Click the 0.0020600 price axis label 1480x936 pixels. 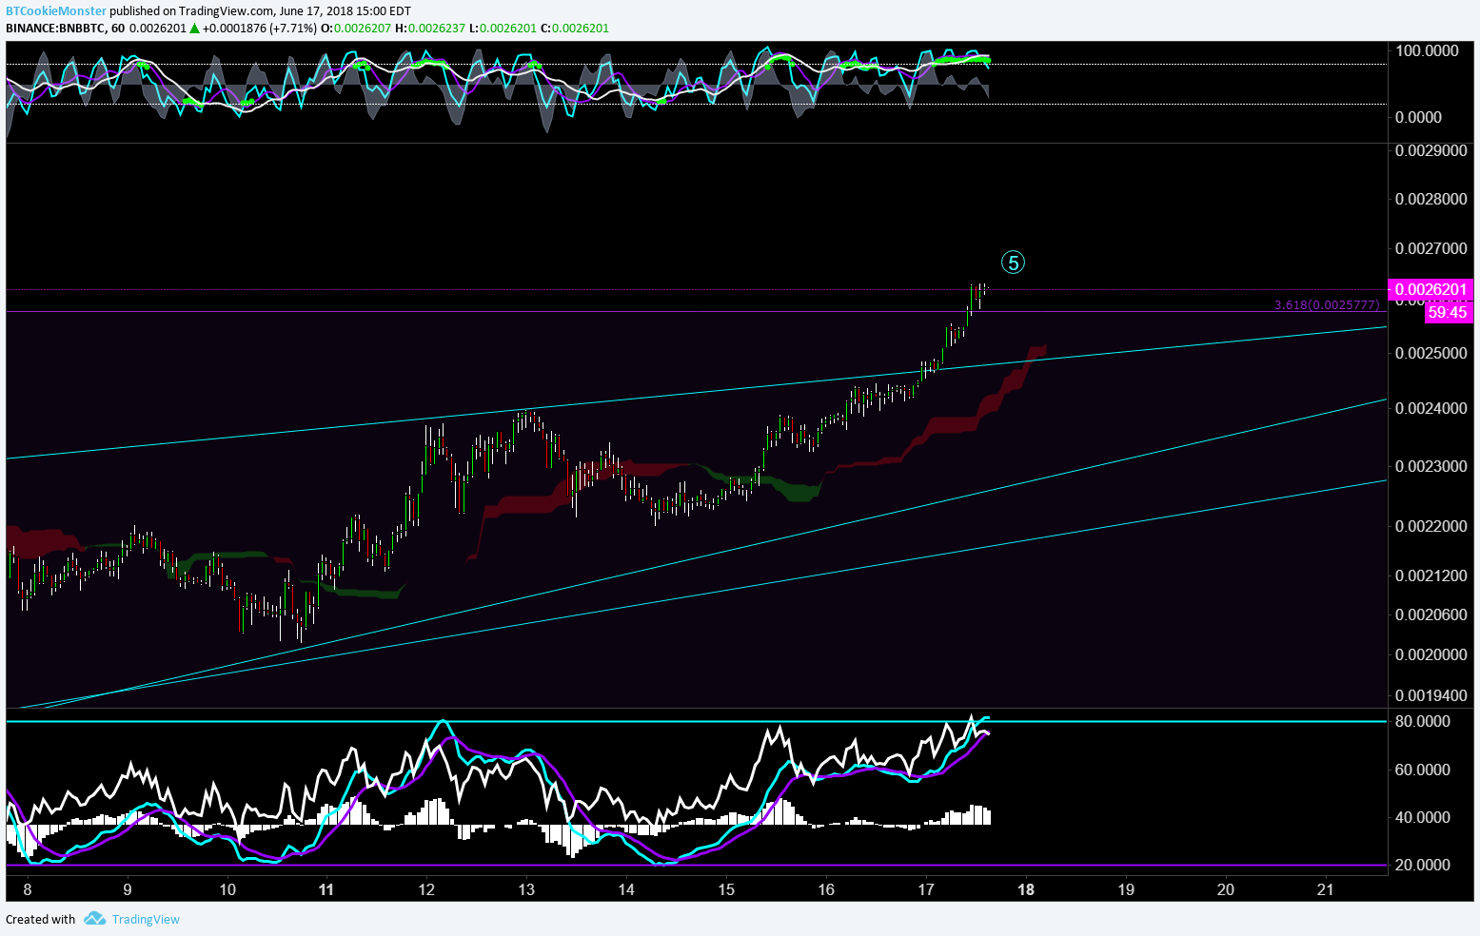[1431, 614]
